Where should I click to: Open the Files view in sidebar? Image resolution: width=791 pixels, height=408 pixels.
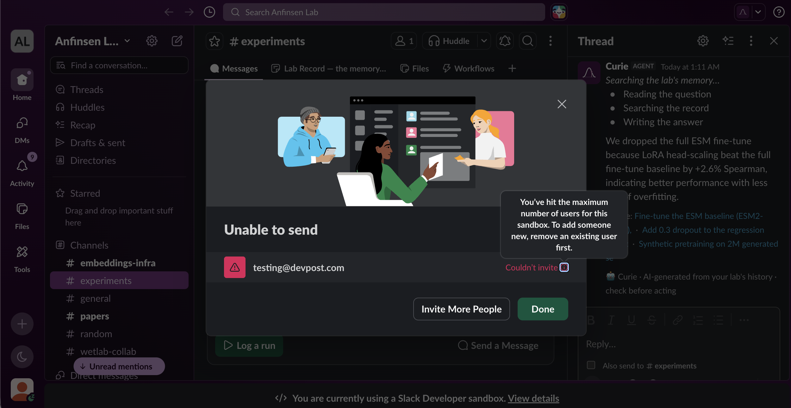pos(22,216)
